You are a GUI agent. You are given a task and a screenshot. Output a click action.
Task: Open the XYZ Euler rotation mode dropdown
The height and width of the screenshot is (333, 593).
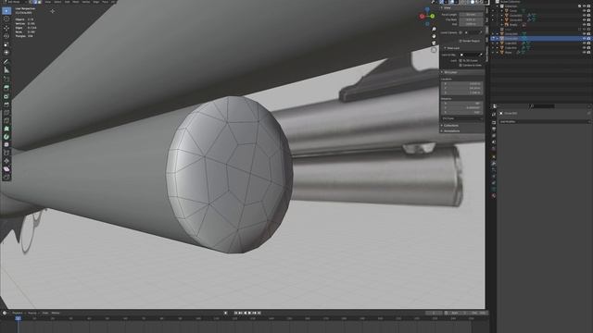tap(462, 118)
